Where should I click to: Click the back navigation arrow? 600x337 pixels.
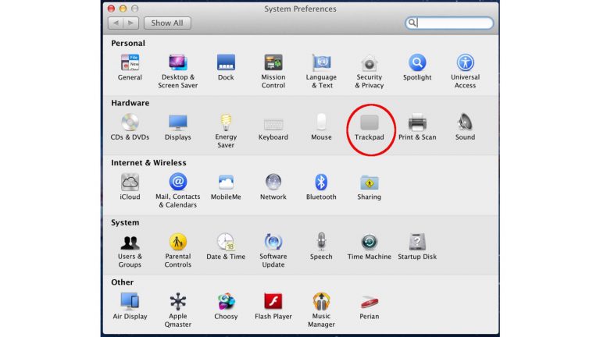(x=114, y=23)
